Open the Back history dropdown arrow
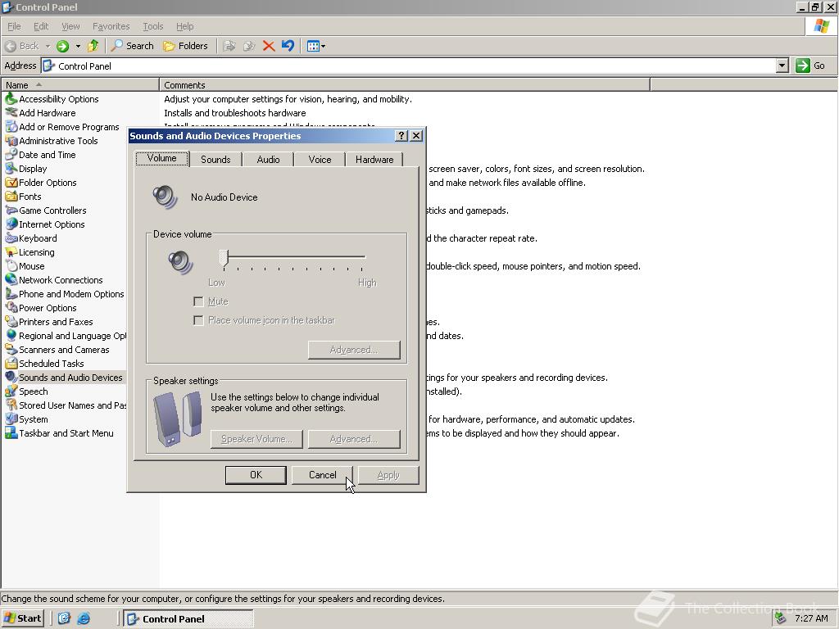The width and height of the screenshot is (839, 629). pyautogui.click(x=48, y=46)
